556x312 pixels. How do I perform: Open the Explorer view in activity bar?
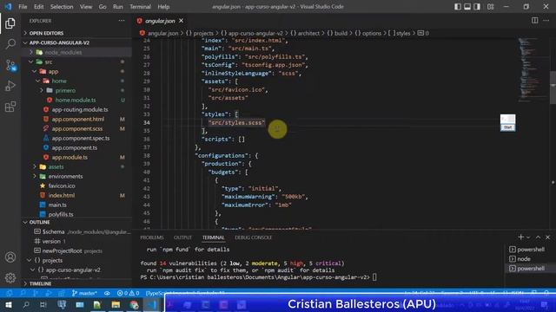pyautogui.click(x=10, y=23)
